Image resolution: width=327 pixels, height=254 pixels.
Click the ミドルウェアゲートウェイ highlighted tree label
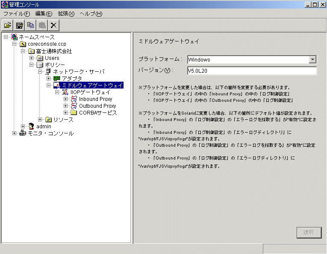pyautogui.click(x=92, y=85)
